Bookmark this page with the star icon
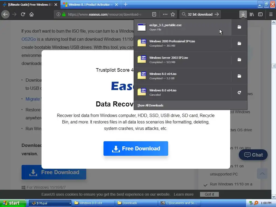 click(x=173, y=14)
